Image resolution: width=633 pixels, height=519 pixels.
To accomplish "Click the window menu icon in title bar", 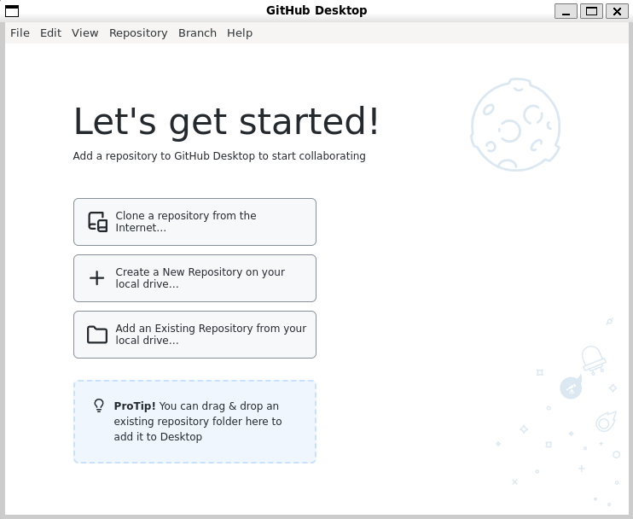I will [x=12, y=11].
